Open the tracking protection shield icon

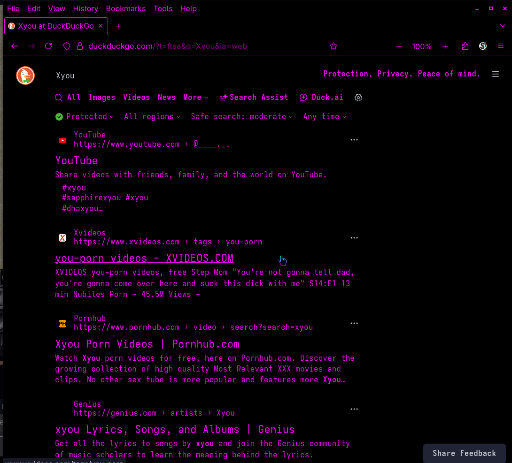click(67, 46)
